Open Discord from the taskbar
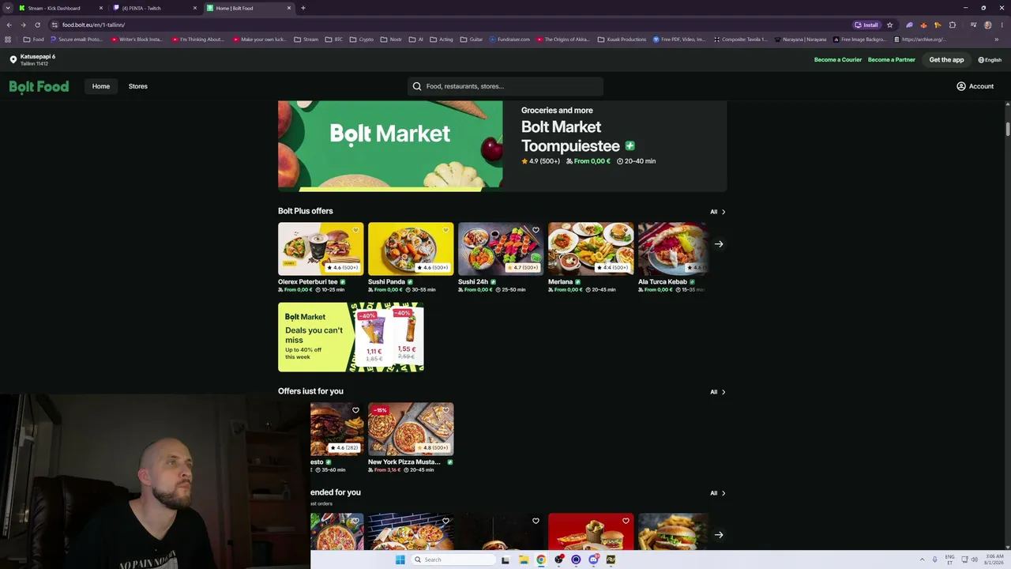 [593, 560]
